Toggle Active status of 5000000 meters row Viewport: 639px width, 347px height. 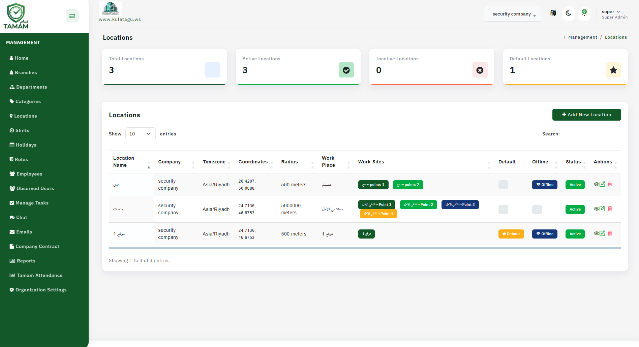pyautogui.click(x=575, y=209)
